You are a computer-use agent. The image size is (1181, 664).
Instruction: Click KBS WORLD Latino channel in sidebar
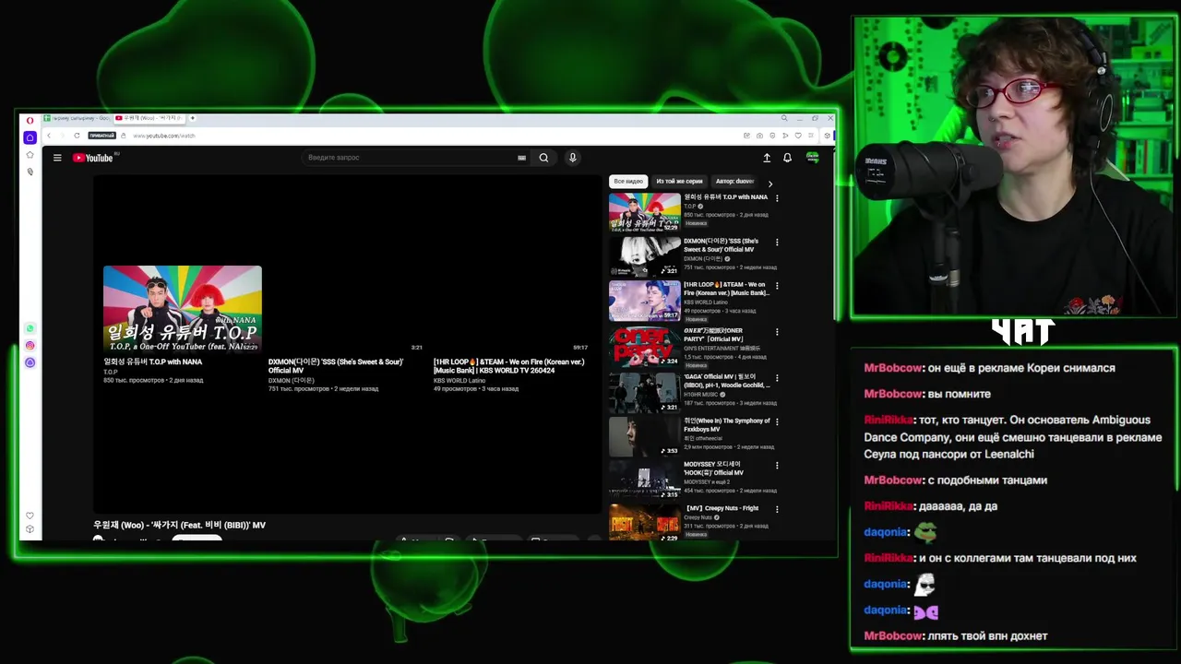[706, 302]
